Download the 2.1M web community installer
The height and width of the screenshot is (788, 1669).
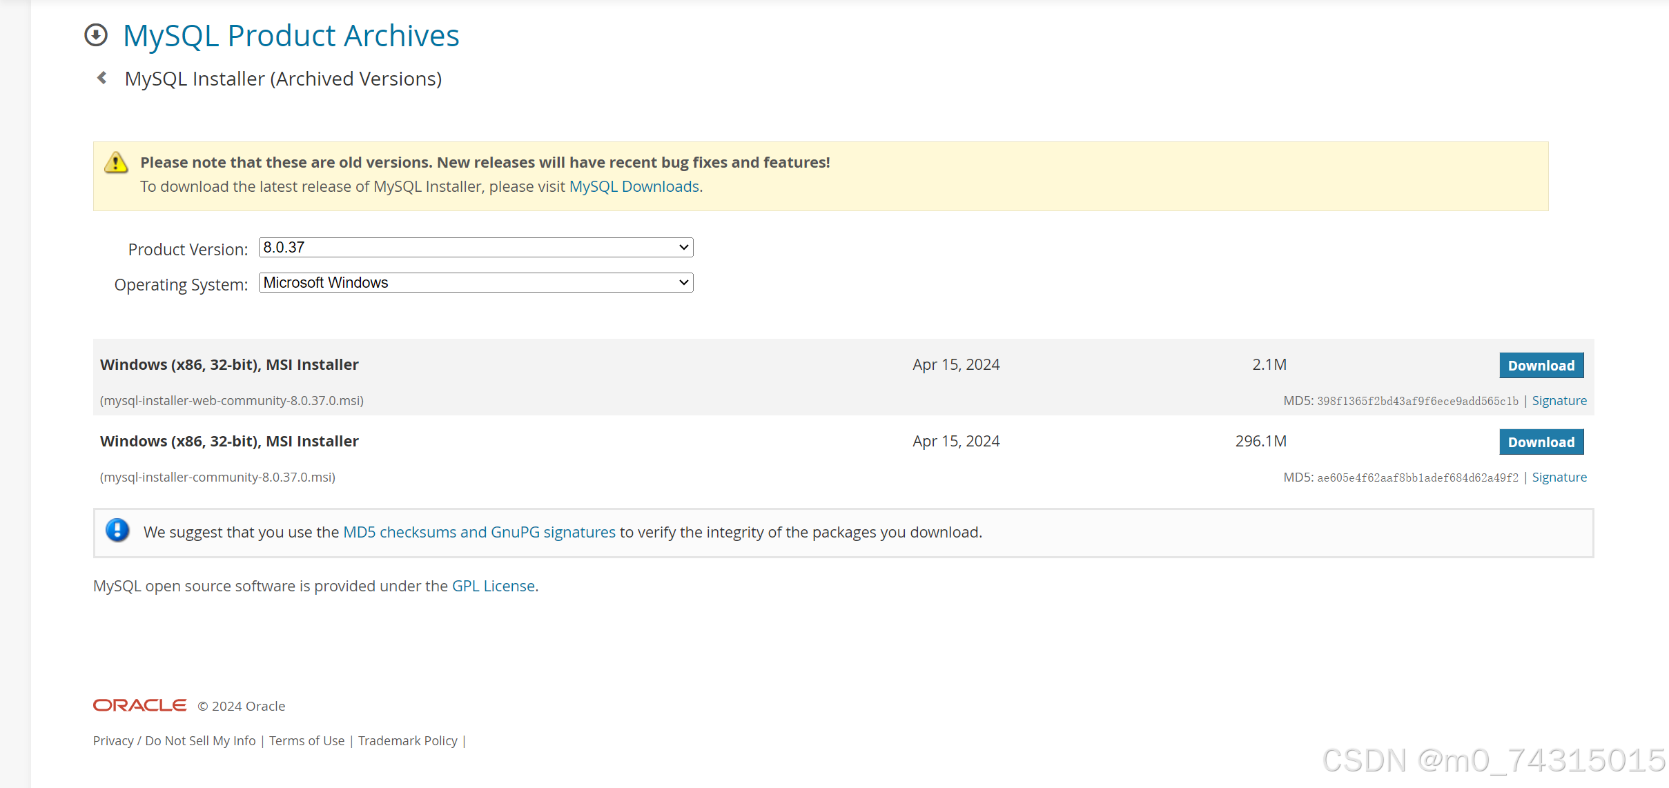click(1541, 366)
